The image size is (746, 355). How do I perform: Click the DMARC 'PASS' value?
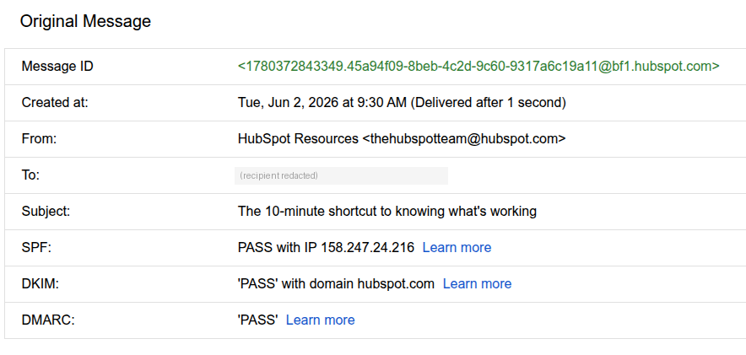[x=257, y=320]
